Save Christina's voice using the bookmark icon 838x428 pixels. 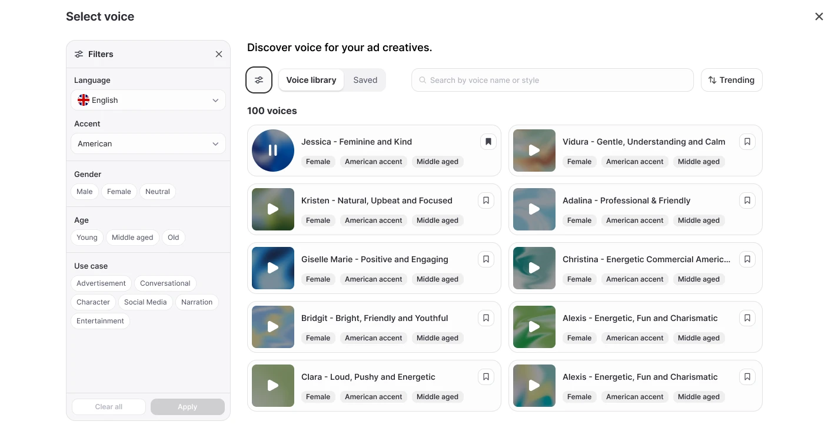[747, 259]
